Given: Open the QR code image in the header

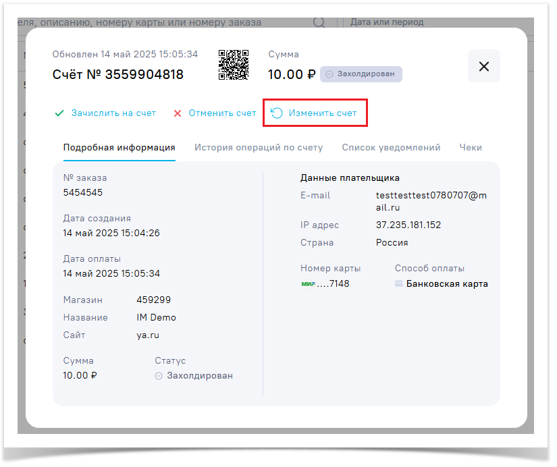Looking at the screenshot, I should (234, 65).
